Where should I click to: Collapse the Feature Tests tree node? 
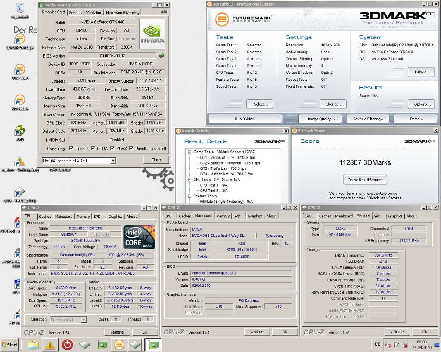(x=190, y=196)
